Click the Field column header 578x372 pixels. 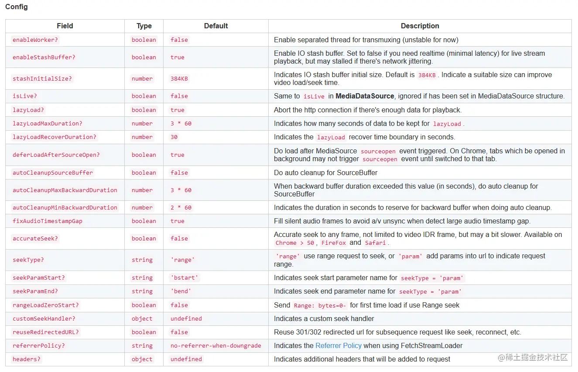[65, 26]
